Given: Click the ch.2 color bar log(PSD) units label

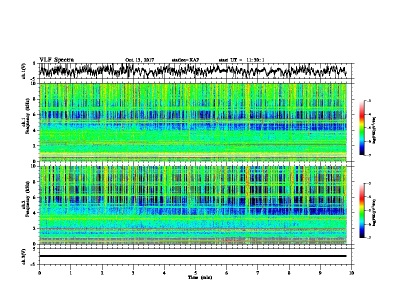Looking at the screenshot, I should pyautogui.click(x=374, y=212).
